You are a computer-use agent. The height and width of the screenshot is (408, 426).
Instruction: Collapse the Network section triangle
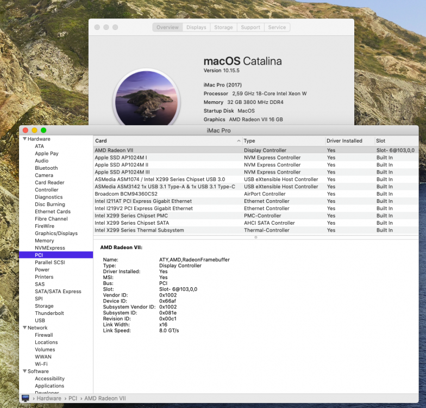pos(25,327)
